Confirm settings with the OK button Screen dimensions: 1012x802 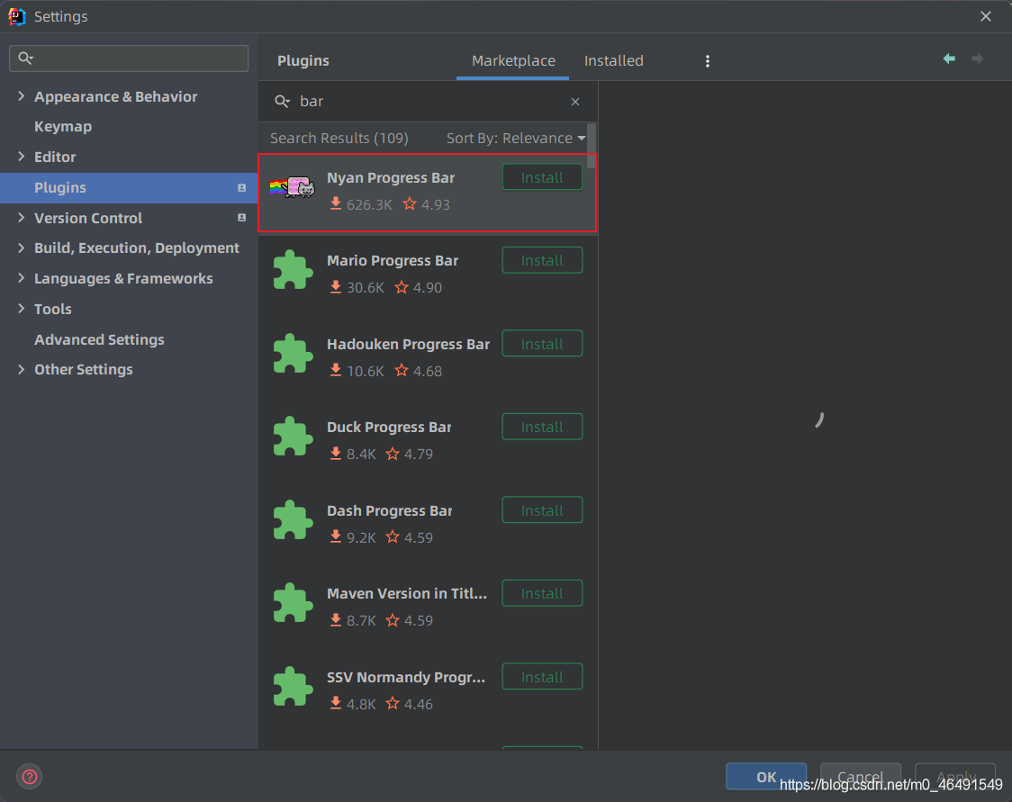[x=766, y=776]
